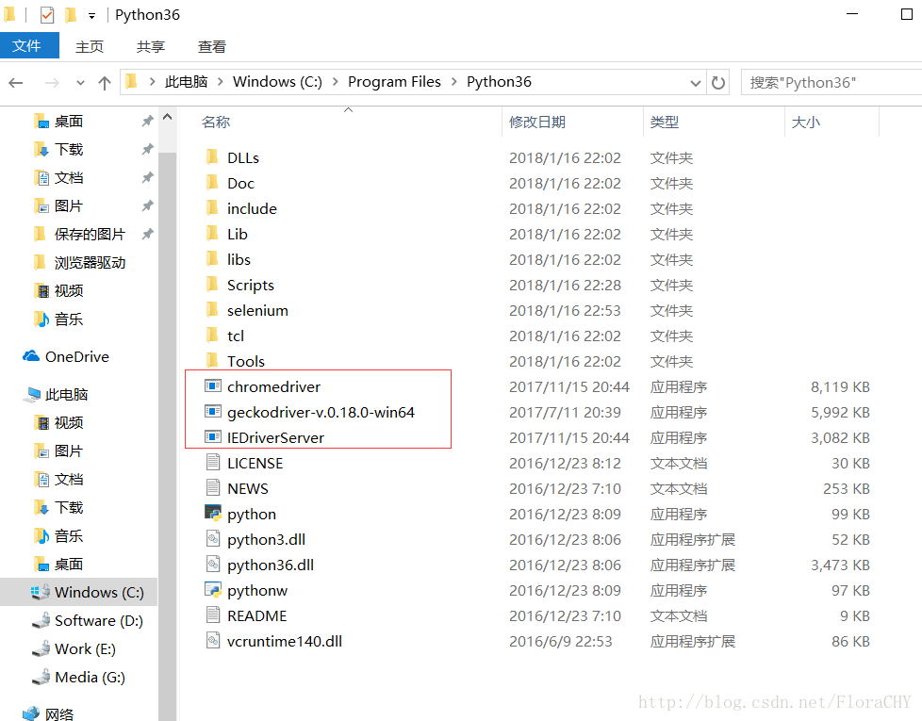Open the 共享 ribbon tab
The height and width of the screenshot is (721, 922).
point(151,46)
